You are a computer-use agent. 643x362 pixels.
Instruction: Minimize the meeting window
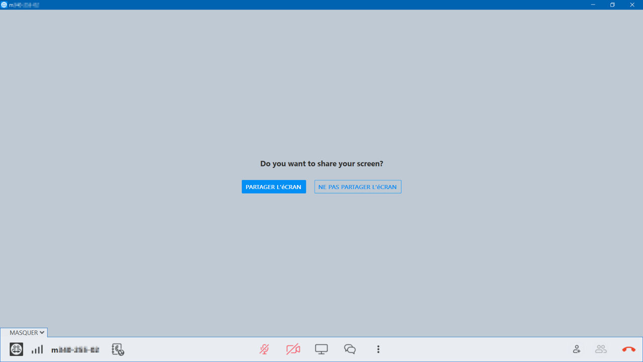pos(593,5)
